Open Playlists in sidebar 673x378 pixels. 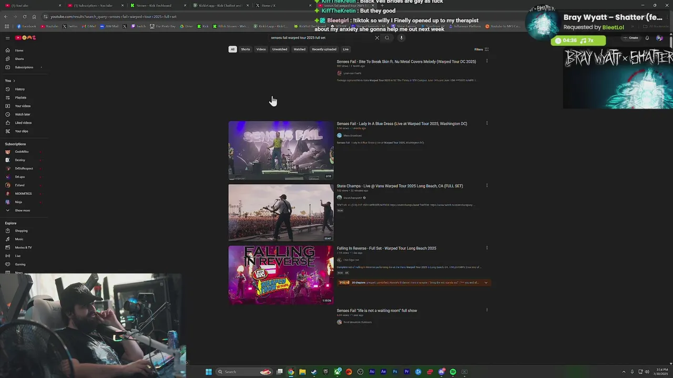click(x=24, y=98)
